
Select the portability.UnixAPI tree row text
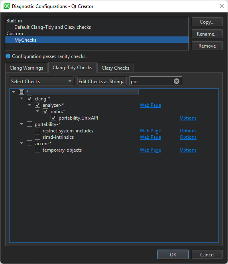pos(79,118)
